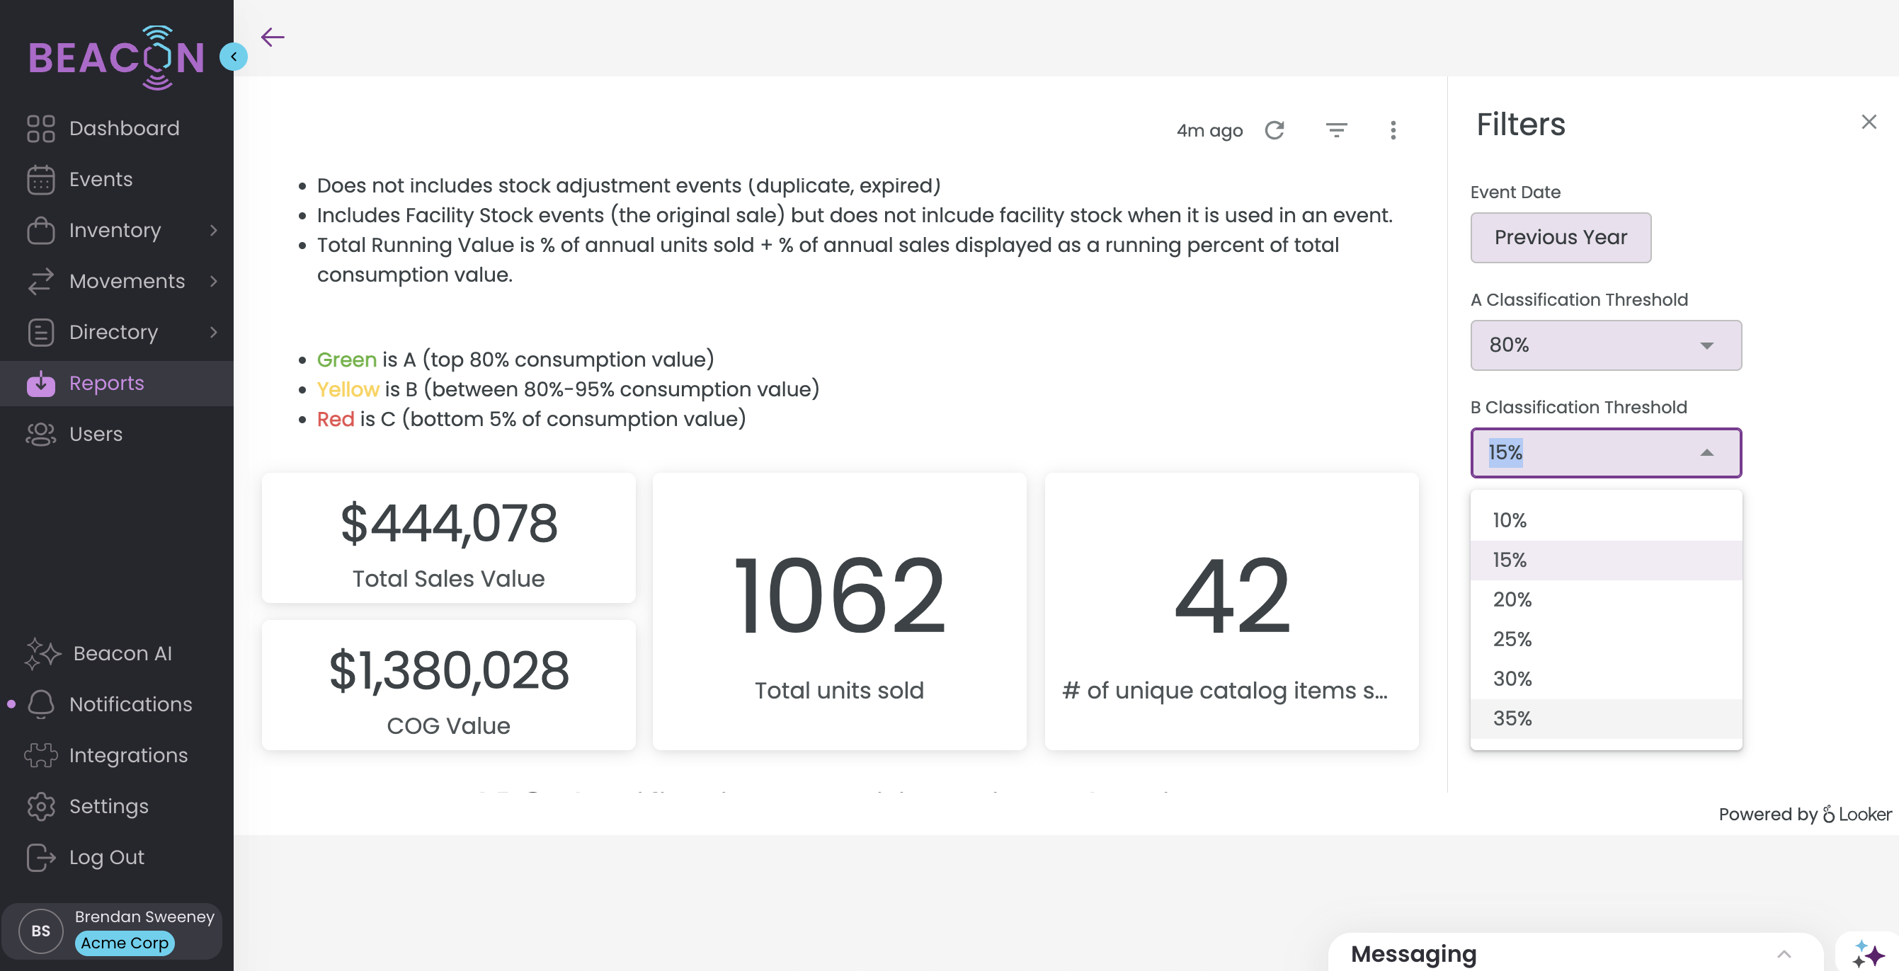
Task: Close the Filters panel
Action: coord(1868,122)
